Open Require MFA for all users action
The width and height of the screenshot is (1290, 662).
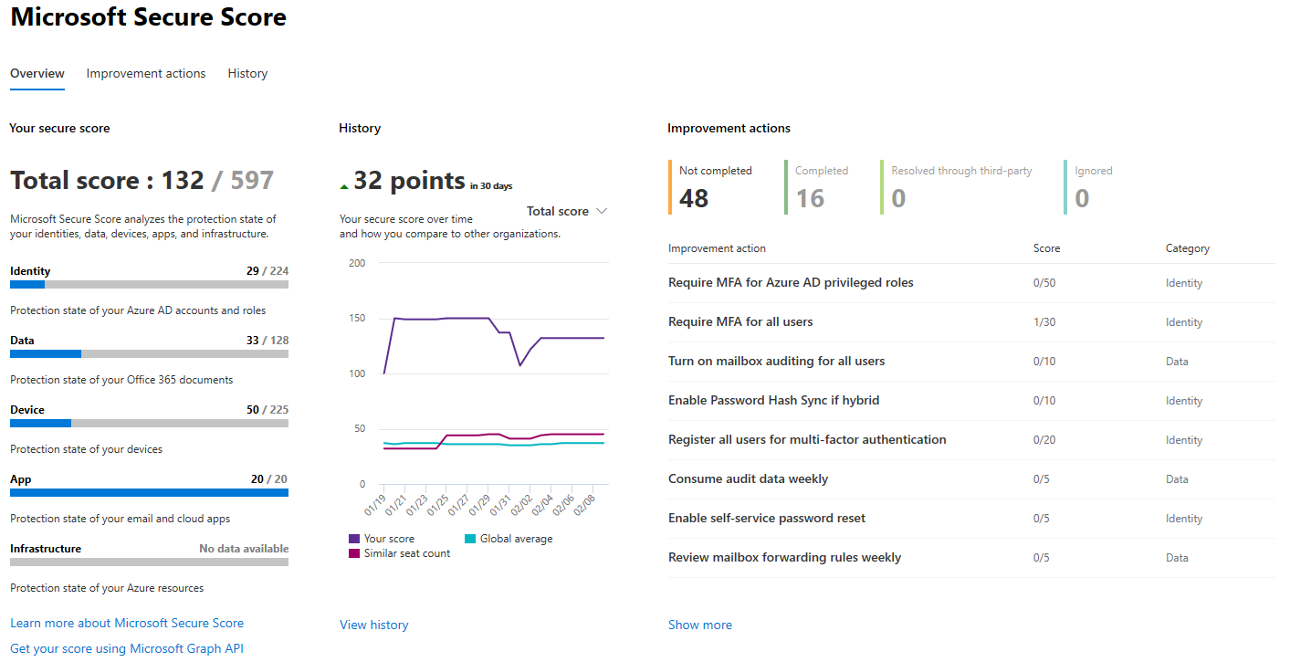click(x=740, y=321)
